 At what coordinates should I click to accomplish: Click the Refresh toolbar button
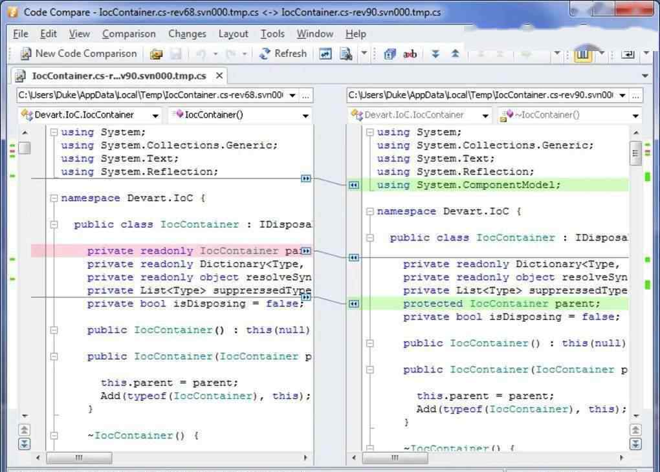coord(283,54)
